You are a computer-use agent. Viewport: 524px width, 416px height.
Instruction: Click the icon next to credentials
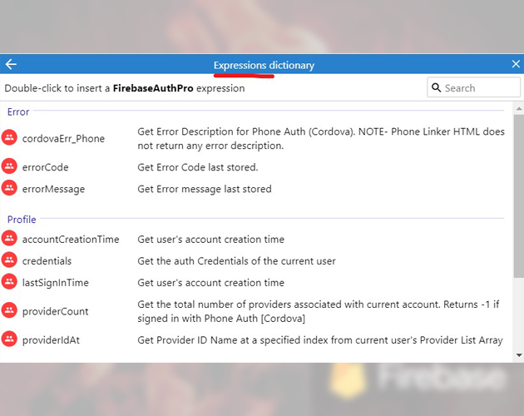pyautogui.click(x=9, y=260)
